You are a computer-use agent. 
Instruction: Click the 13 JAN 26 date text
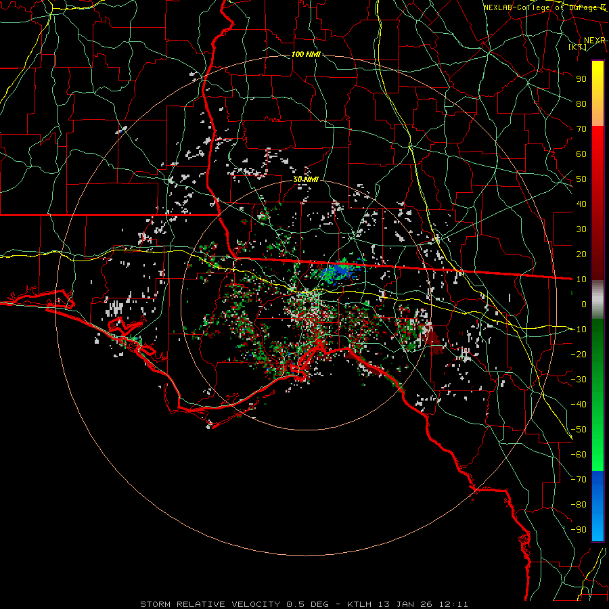(405, 604)
